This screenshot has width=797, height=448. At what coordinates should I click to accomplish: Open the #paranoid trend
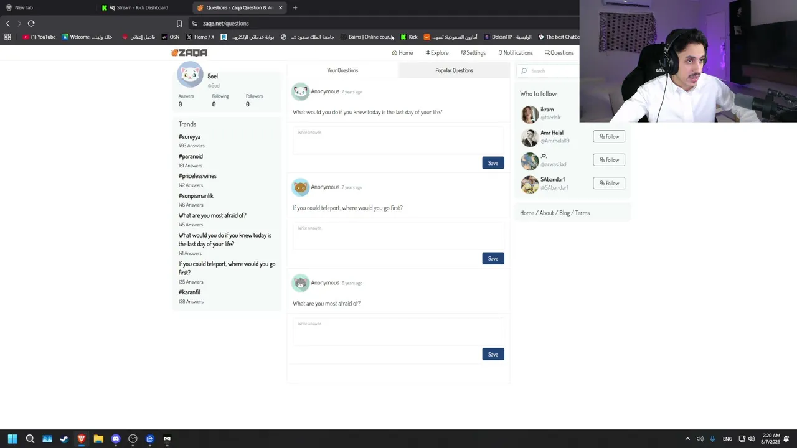[x=191, y=157]
